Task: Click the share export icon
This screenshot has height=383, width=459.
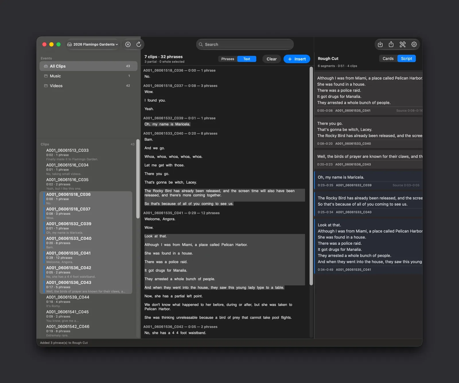Action: tap(391, 44)
